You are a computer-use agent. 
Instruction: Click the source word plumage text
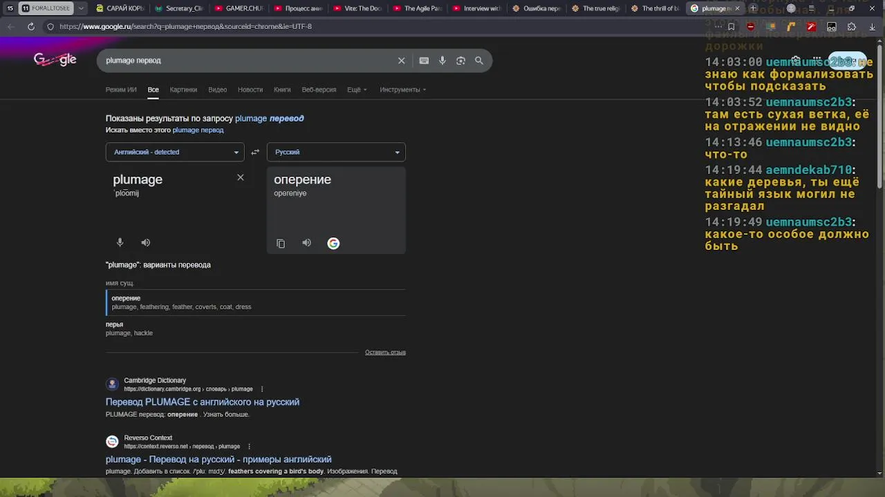(x=138, y=179)
